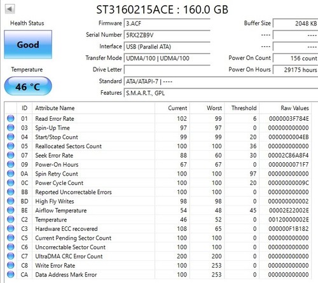Select the Reported Uncorrectable Errors attribute name
Screen dimensions: 318x283
[73, 192]
